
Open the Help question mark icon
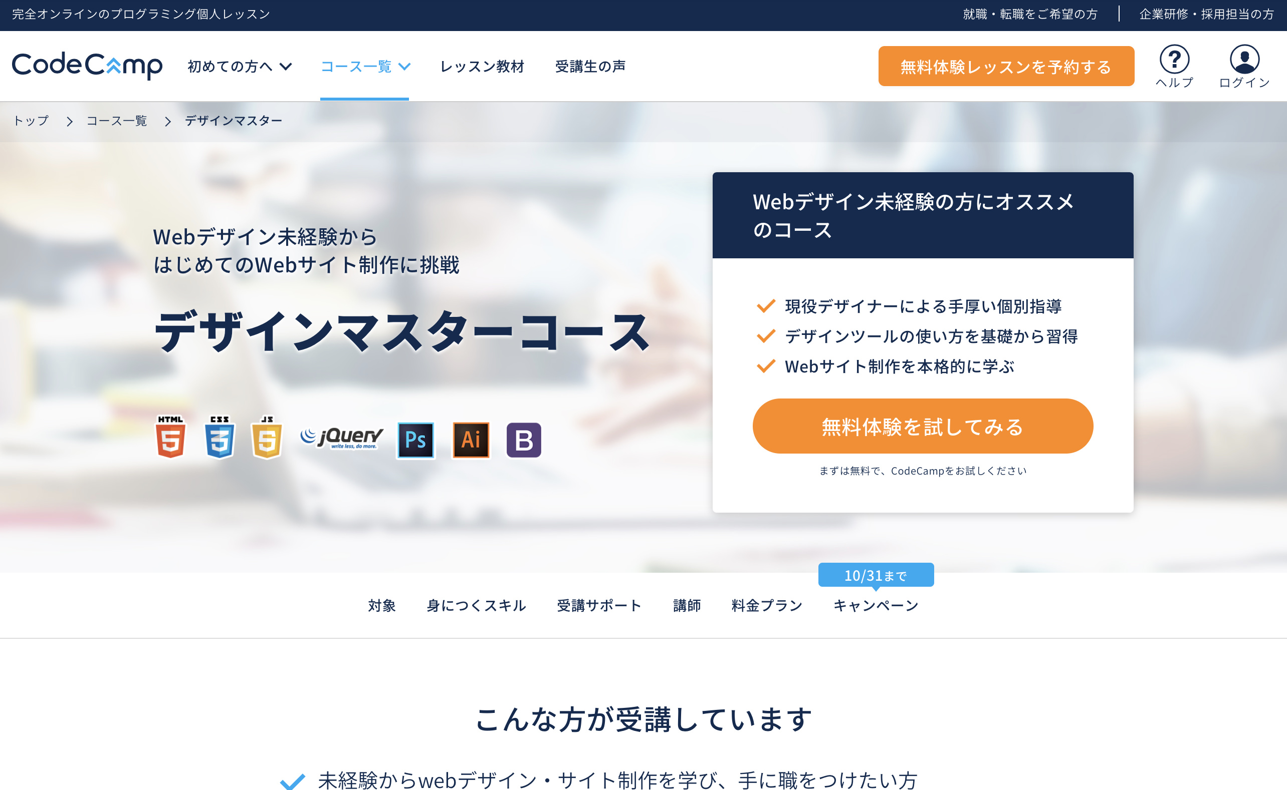tap(1174, 59)
